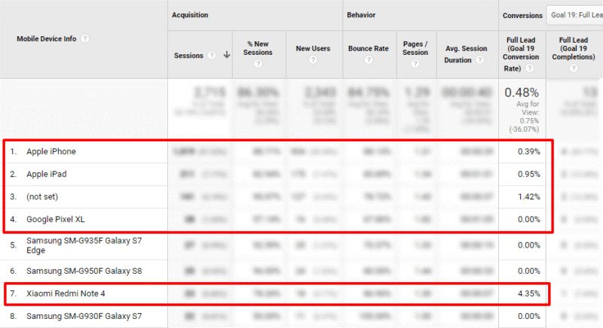Open Samsung SM-G935F Galaxy S7 Edge row
The width and height of the screenshot is (603, 328).
[x=84, y=245]
